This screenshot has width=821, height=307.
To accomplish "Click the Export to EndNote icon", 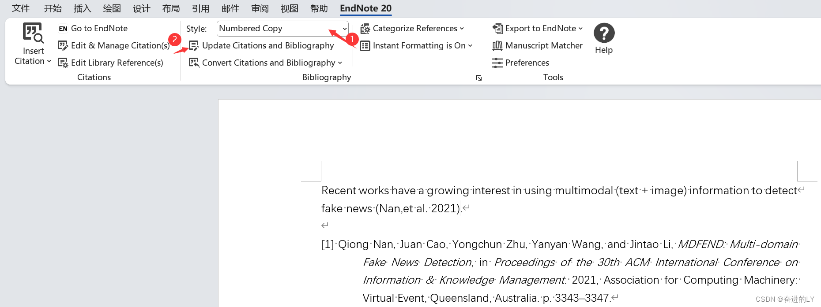I will click(497, 29).
